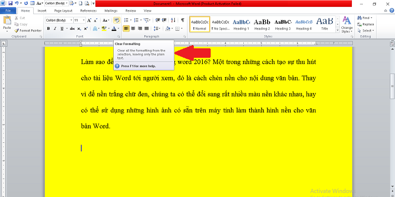395x197 pixels.
Task: Grow the font size
Action: 89,20
